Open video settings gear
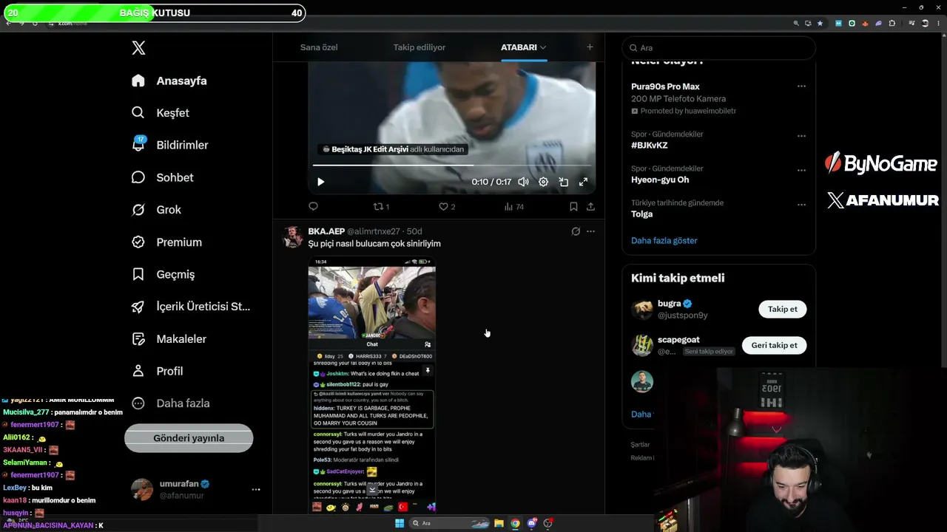The width and height of the screenshot is (947, 532). click(x=543, y=182)
